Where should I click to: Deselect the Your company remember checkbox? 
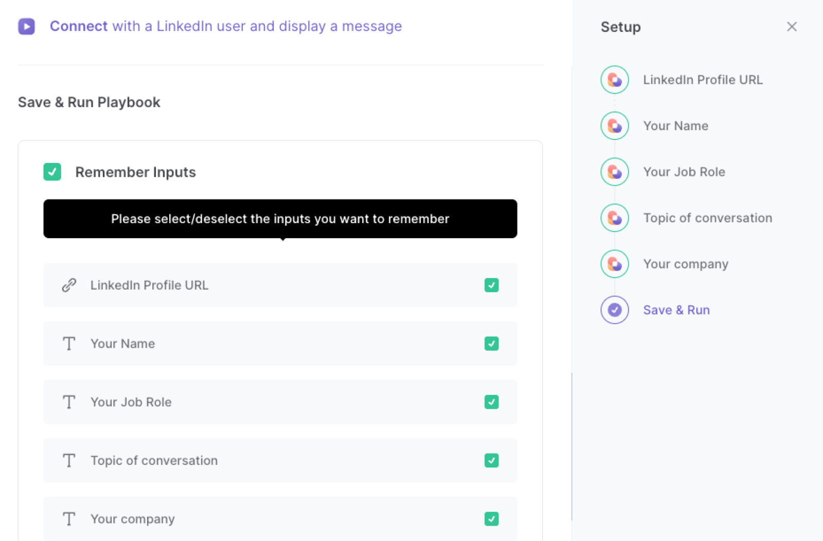point(491,519)
